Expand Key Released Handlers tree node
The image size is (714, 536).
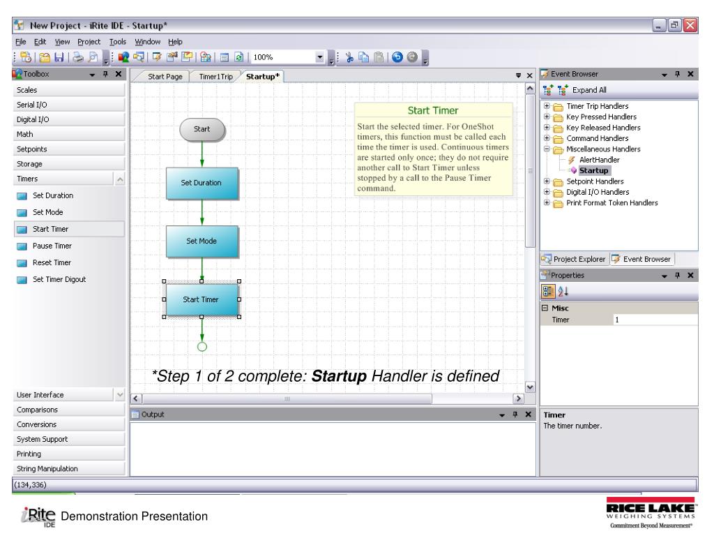pyautogui.click(x=547, y=127)
